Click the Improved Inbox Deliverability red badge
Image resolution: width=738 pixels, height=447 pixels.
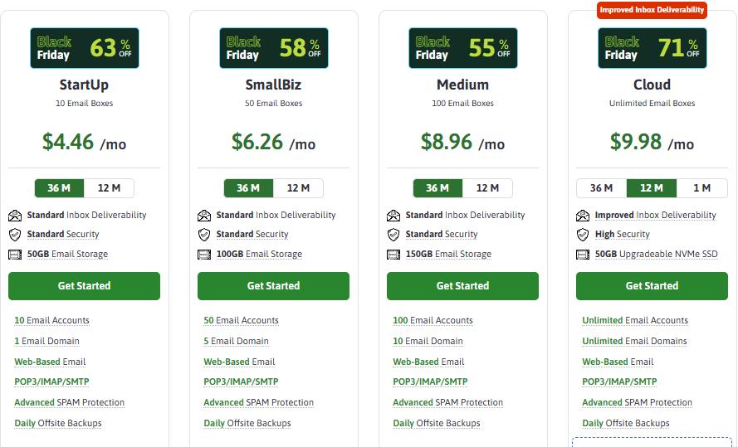652,10
